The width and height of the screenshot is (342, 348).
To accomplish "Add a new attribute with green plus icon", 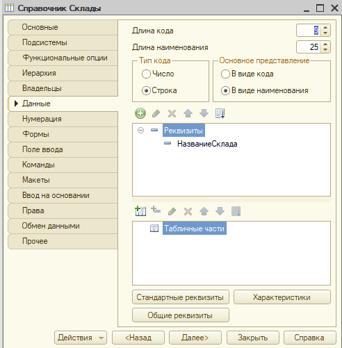I will click(140, 113).
